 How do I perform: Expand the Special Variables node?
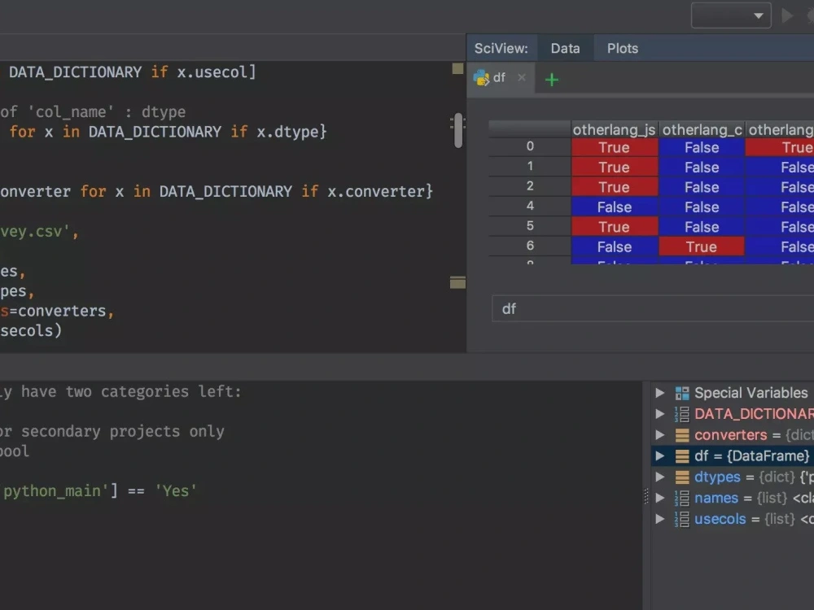tap(659, 392)
